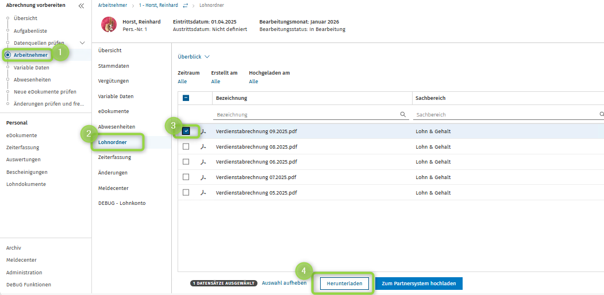Click 1 - Horst, Reinhard breadcrumb
The image size is (604, 295).
159,5
